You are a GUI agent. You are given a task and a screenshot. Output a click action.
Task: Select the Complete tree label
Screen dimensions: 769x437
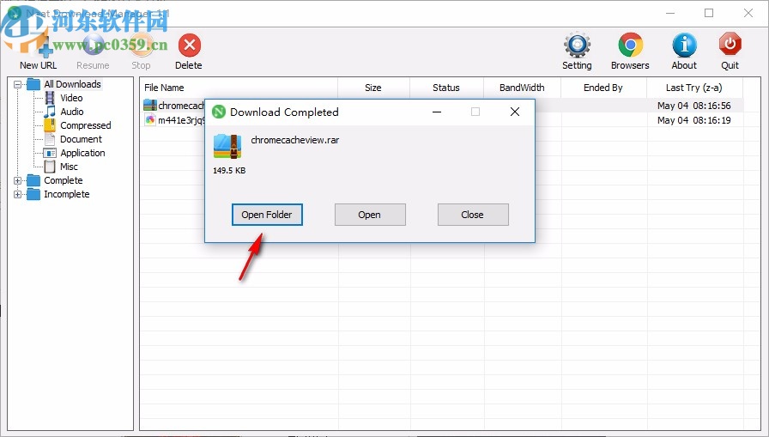tap(64, 180)
